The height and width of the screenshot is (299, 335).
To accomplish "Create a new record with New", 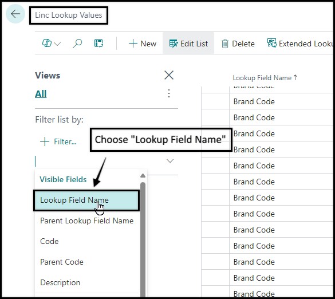I will 143,44.
